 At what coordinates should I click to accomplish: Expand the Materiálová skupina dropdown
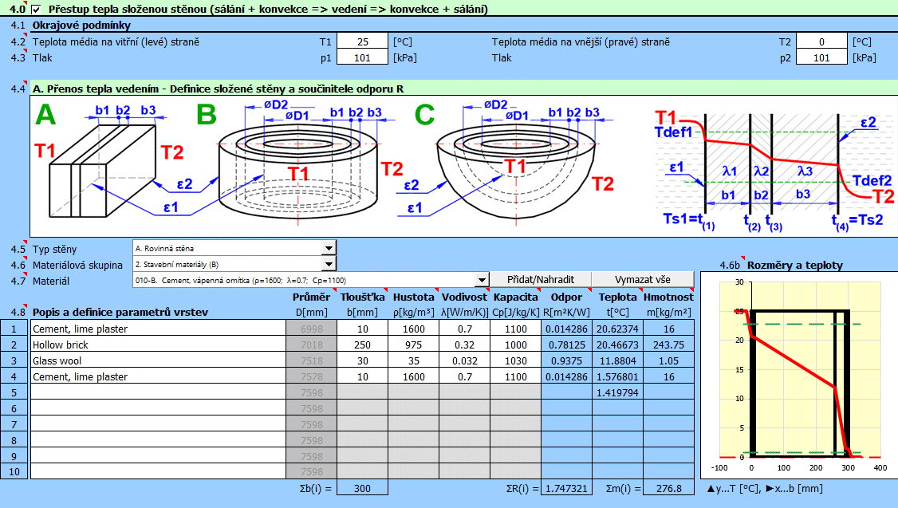[x=329, y=265]
